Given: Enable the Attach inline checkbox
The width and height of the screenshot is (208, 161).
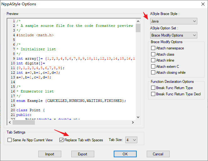Looking at the screenshot, I should (153, 60).
